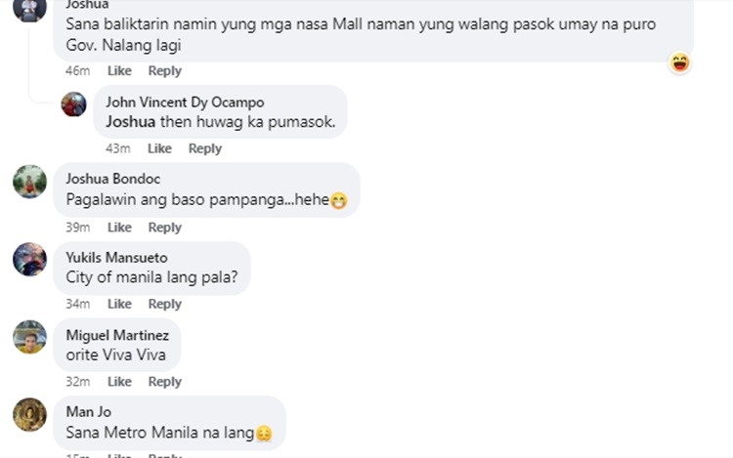Like Joshua's comment from 46m ago
This screenshot has width=733, height=458.
point(119,71)
